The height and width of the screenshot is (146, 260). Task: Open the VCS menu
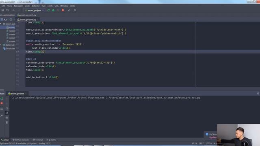[56, 6]
